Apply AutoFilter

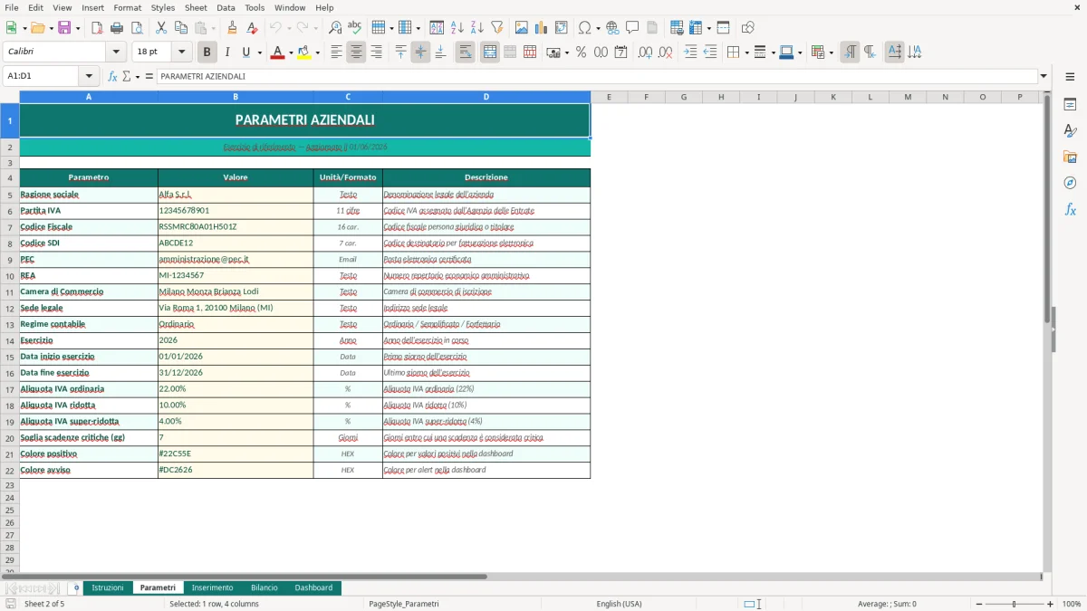[x=496, y=28]
